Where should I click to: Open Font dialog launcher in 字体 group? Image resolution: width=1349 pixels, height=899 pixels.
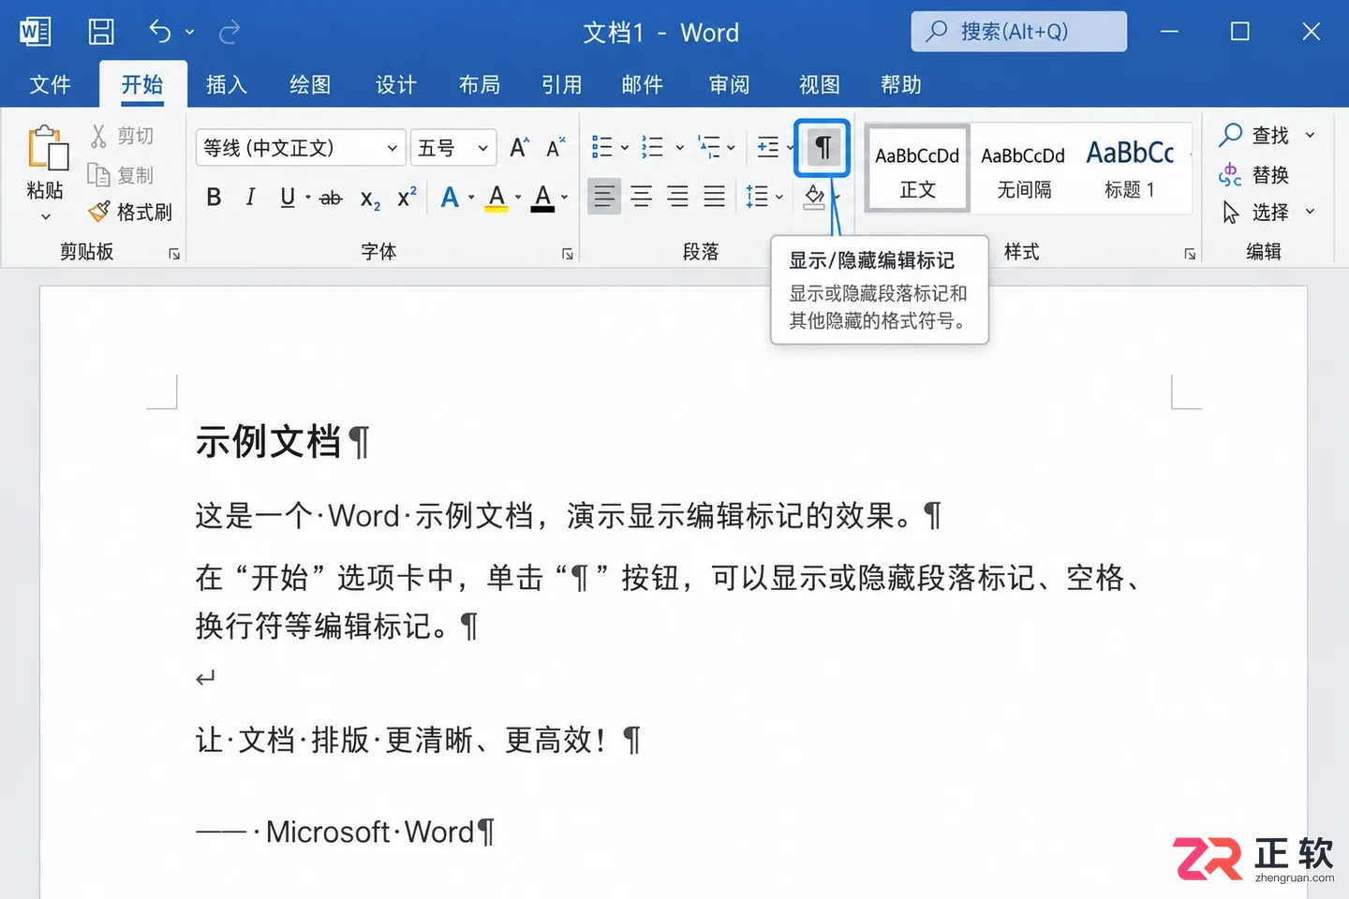567,254
